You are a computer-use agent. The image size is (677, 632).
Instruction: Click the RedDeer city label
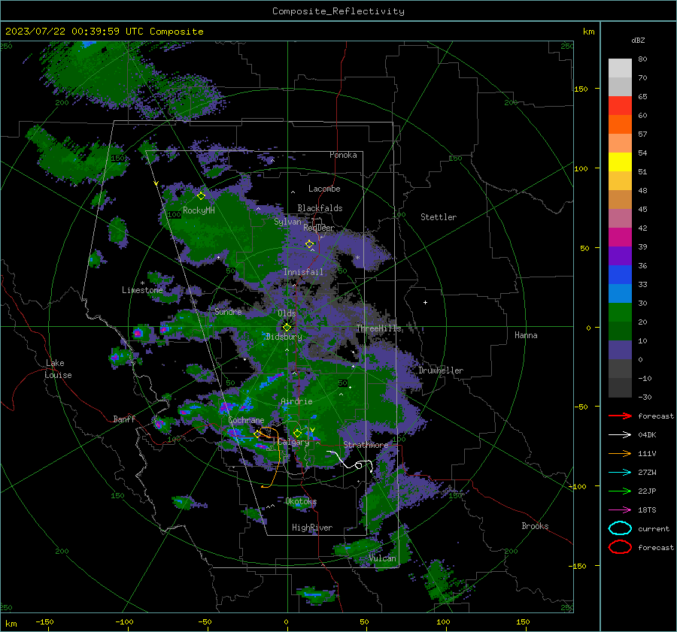[319, 228]
